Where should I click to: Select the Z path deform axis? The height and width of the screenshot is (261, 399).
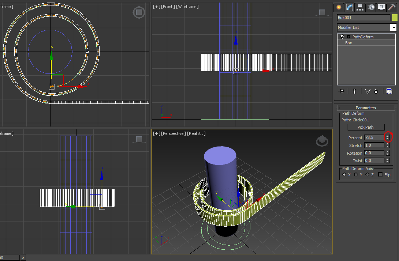point(367,175)
